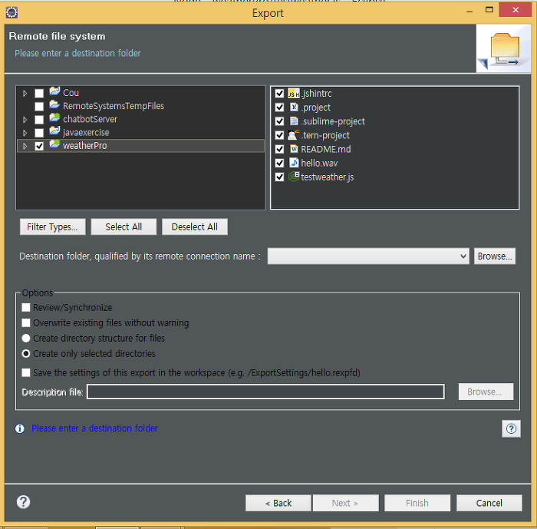Image resolution: width=537 pixels, height=529 pixels.
Task: Uncheck the testweather.js checkbox
Action: tap(279, 177)
